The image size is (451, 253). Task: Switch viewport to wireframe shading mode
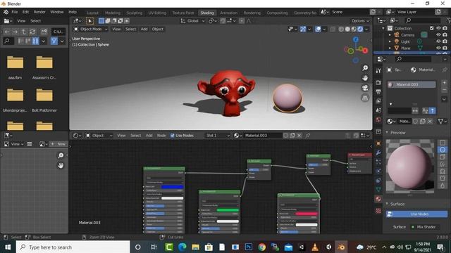(x=341, y=30)
